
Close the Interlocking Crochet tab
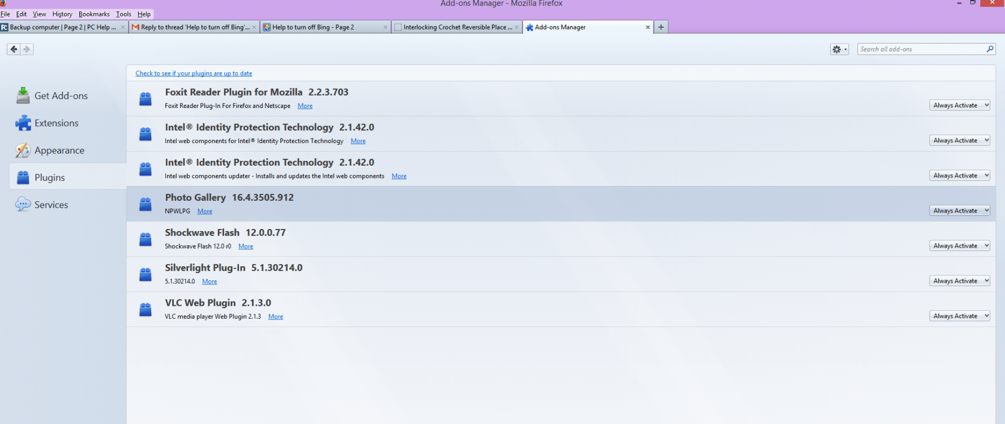(516, 27)
